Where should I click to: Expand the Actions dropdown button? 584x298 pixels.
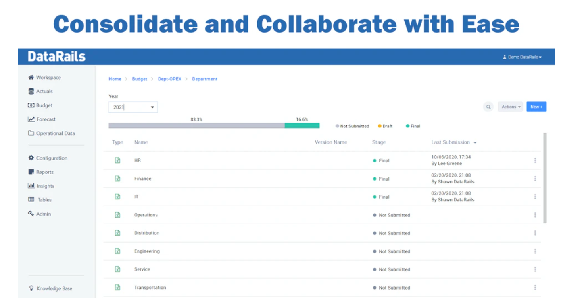tap(511, 107)
